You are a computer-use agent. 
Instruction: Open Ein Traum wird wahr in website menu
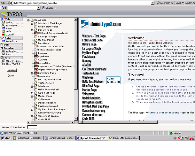94,69
